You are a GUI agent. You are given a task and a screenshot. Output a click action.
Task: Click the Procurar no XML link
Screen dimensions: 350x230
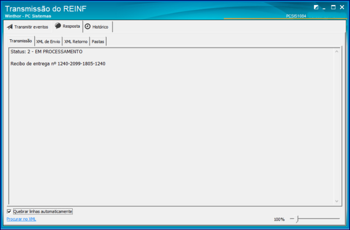coord(21,219)
